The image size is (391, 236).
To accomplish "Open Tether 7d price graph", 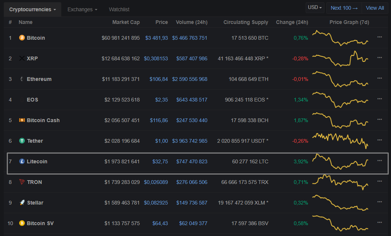I will pyautogui.click(x=340, y=141).
